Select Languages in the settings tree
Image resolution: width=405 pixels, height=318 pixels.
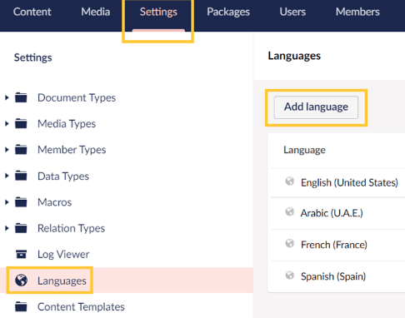pyautogui.click(x=62, y=281)
